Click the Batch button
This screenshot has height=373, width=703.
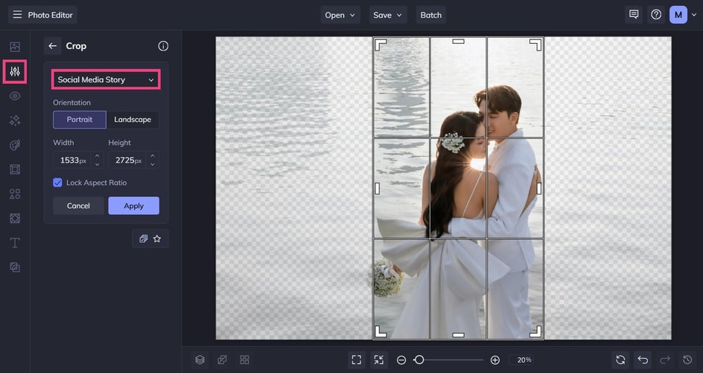[431, 15]
